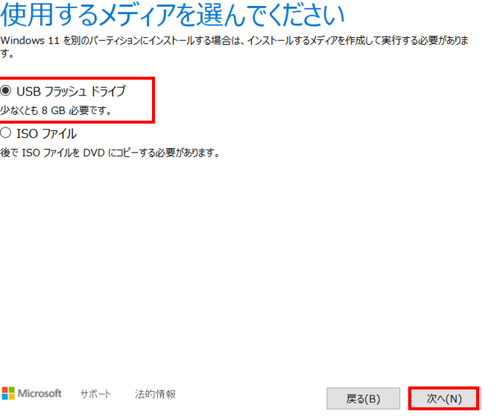Screen dimensions: 500x417
Task: Open the 法的情報 link
Action: [155, 394]
